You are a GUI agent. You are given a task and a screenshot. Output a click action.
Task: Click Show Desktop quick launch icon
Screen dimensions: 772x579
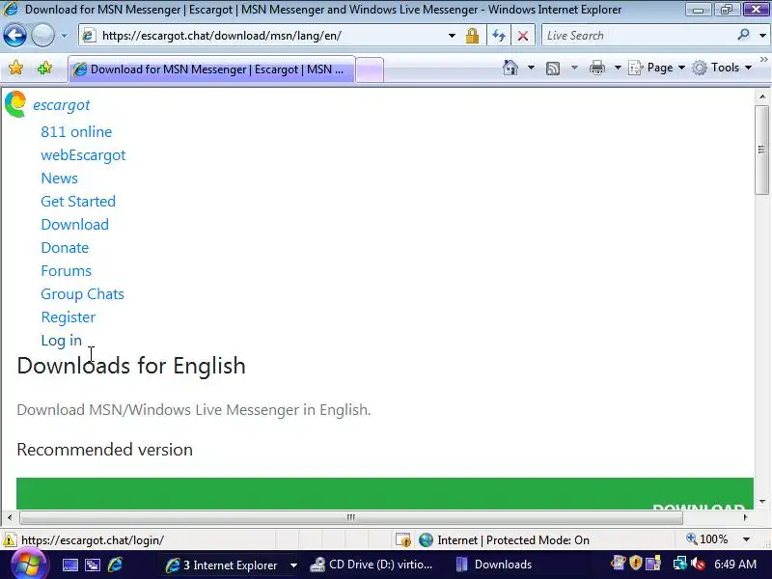point(69,565)
